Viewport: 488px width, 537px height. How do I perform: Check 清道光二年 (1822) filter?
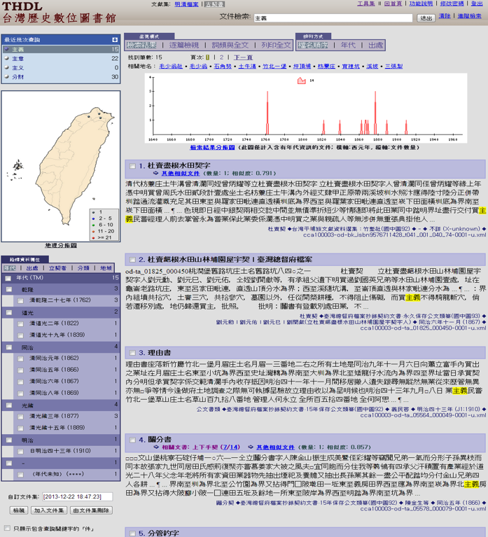[x=20, y=324]
